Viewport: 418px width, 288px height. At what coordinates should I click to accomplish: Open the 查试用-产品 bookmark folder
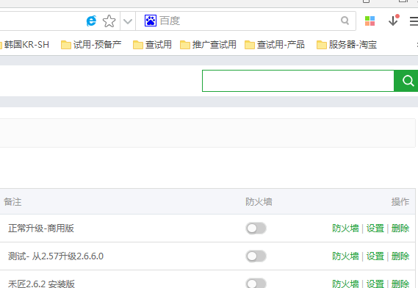[x=275, y=45]
